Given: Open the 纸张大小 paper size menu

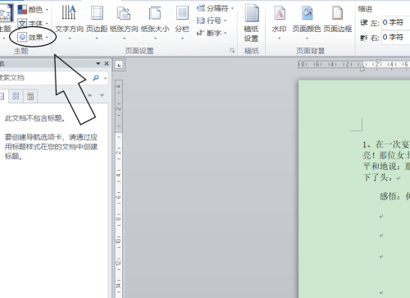Looking at the screenshot, I should (155, 22).
